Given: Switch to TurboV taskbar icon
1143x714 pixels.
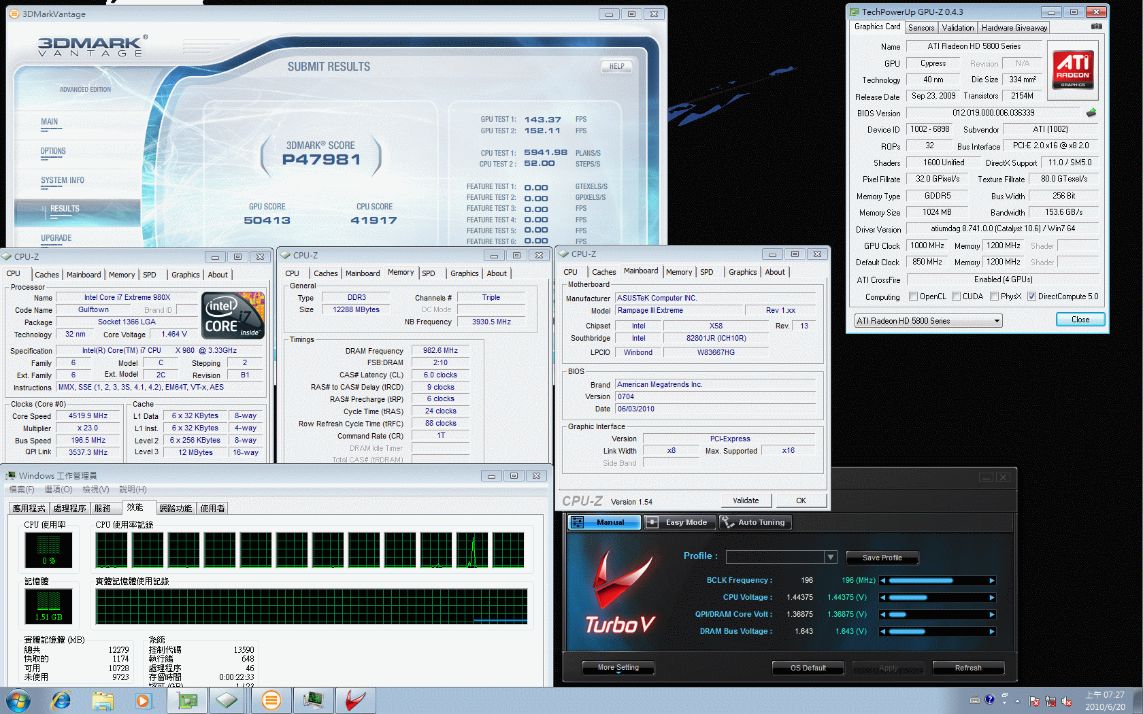Looking at the screenshot, I should click(x=355, y=700).
